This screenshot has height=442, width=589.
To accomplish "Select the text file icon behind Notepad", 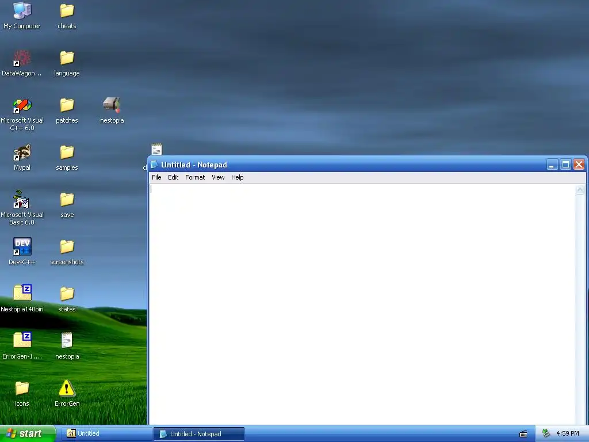I will pyautogui.click(x=156, y=149).
